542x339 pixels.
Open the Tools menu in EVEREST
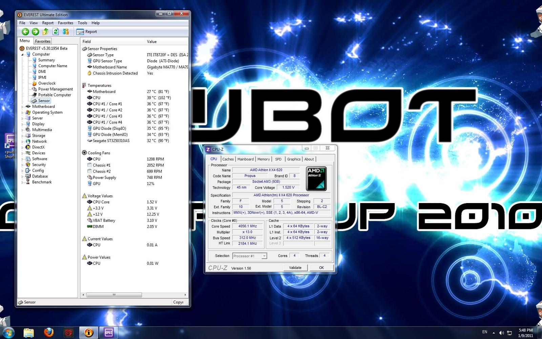tap(82, 23)
